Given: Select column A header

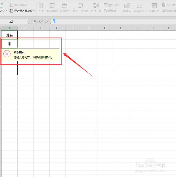Looking at the screenshot, I should (10, 28).
